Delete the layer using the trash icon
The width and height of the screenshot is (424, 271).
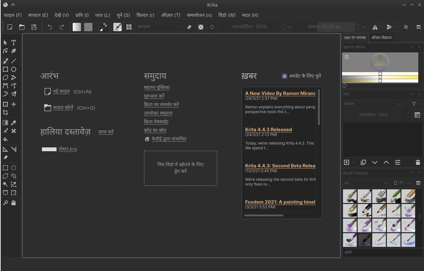coord(418,162)
